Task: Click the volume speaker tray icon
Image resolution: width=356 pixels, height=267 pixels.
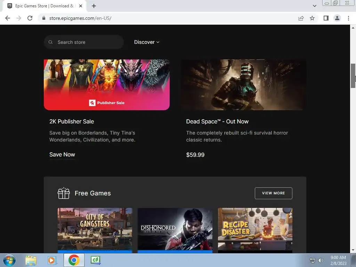Action: coord(321,260)
